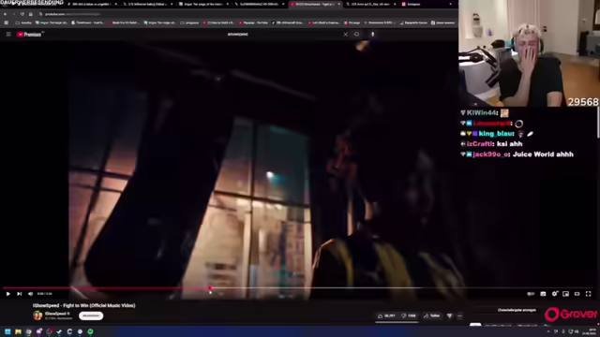The width and height of the screenshot is (600, 337).
Task: Clear the YouTube search field text
Action: (346, 34)
